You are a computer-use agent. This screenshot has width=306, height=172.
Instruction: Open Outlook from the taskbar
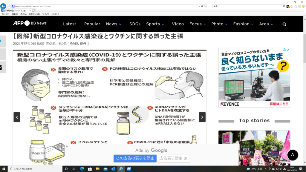tap(113, 169)
